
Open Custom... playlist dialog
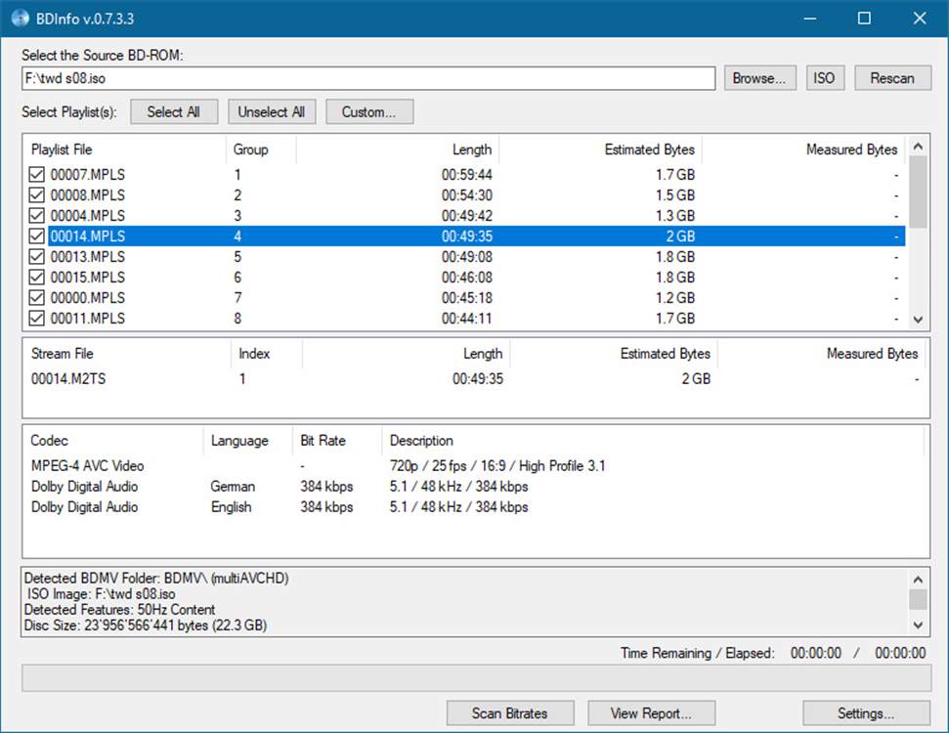(369, 112)
